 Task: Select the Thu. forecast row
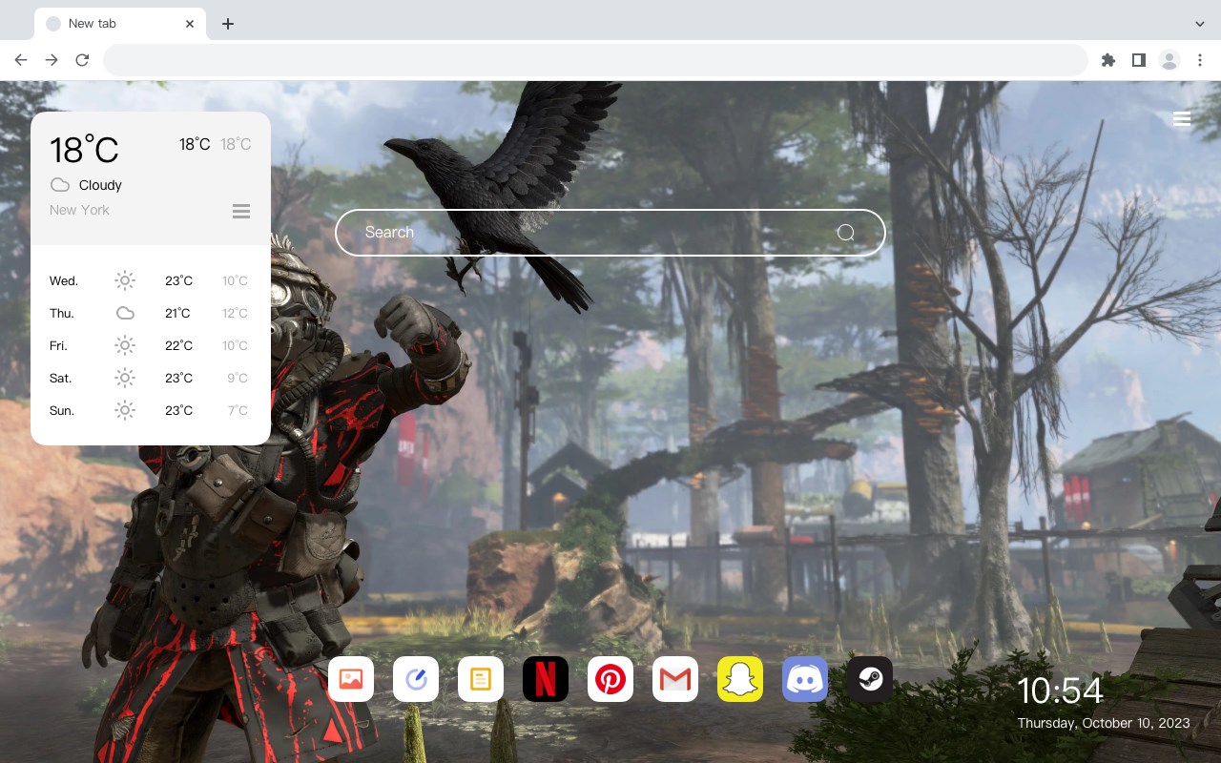pyautogui.click(x=151, y=313)
